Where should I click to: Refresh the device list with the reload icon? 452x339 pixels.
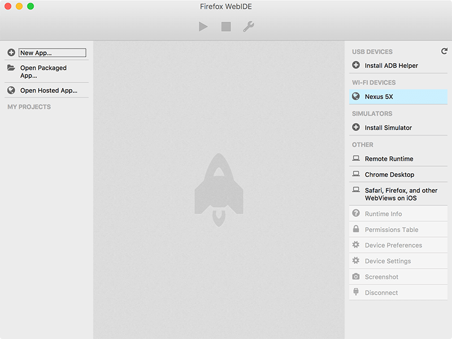click(x=444, y=51)
